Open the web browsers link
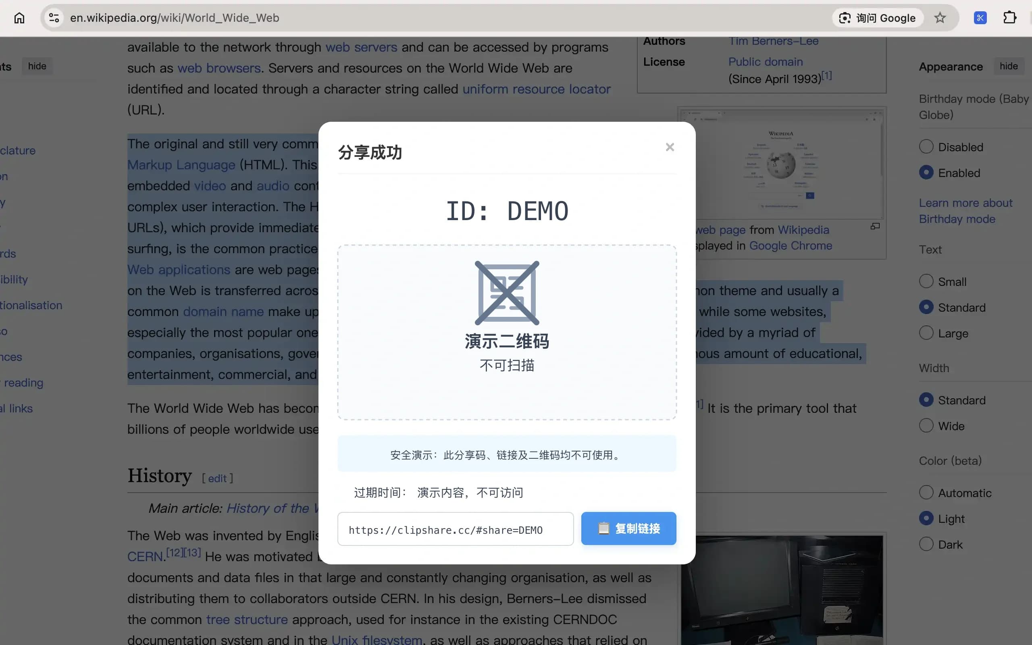The width and height of the screenshot is (1032, 645). [x=219, y=68]
